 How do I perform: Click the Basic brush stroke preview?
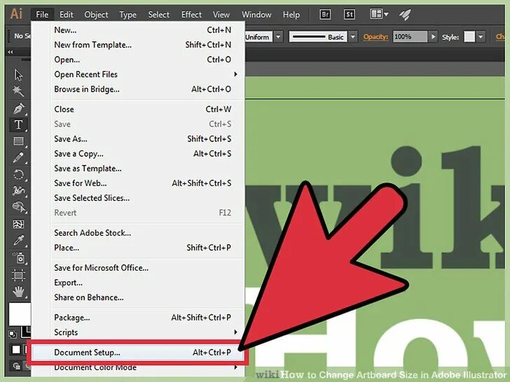(x=319, y=36)
